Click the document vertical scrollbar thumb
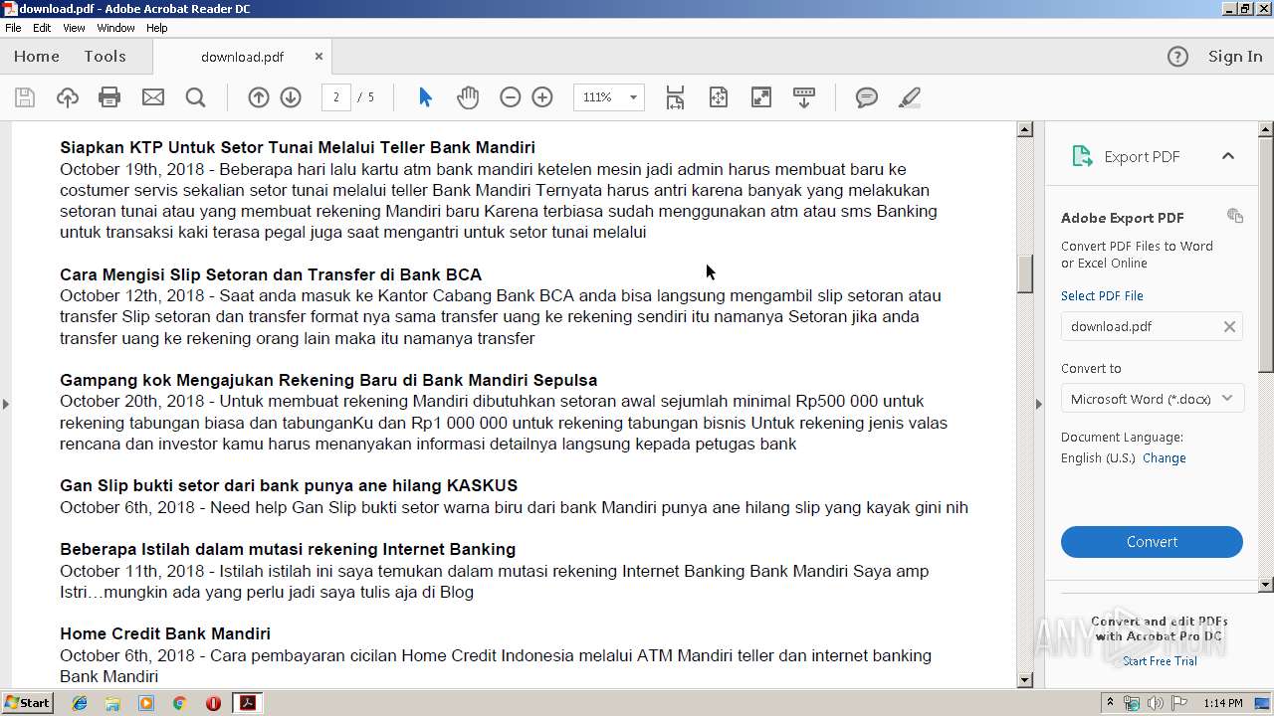Image resolution: width=1274 pixels, height=716 pixels. 1025,273
